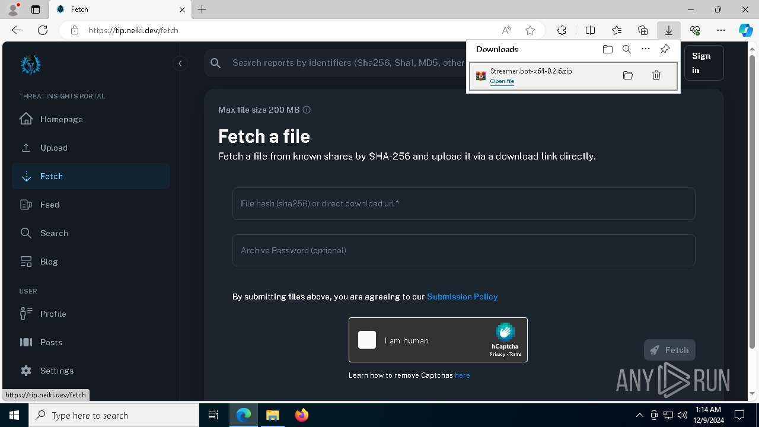The width and height of the screenshot is (759, 427).
Task: Open the Submission Policy link
Action: point(462,297)
